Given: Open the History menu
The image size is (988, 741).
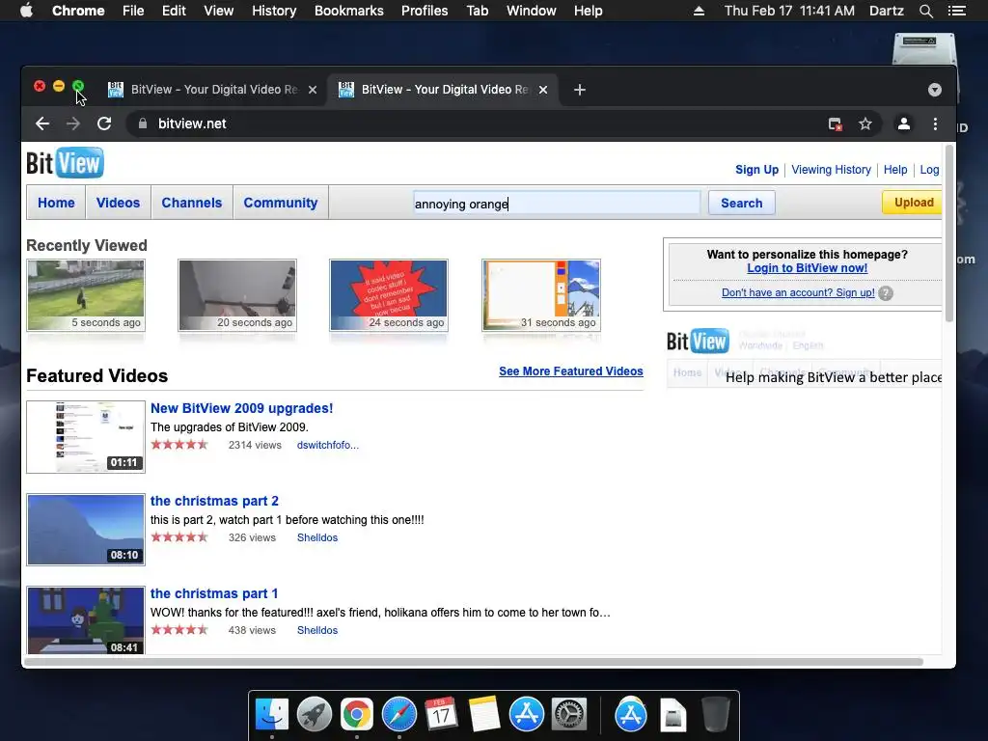Looking at the screenshot, I should [274, 11].
